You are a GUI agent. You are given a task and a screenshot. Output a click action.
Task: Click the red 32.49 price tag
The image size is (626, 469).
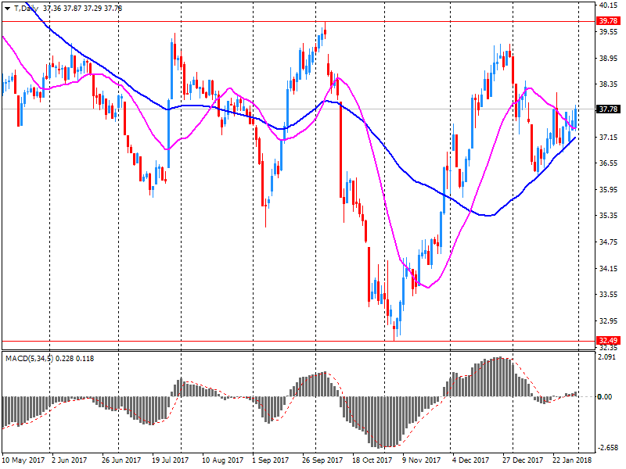point(607,341)
